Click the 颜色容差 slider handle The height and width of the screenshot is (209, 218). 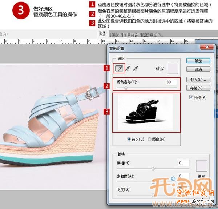point(126,88)
